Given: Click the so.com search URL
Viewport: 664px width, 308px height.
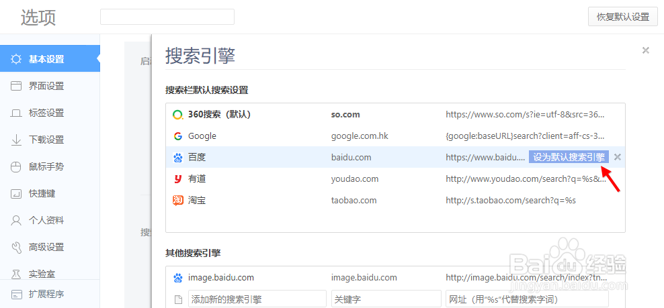Looking at the screenshot, I should click(525, 115).
